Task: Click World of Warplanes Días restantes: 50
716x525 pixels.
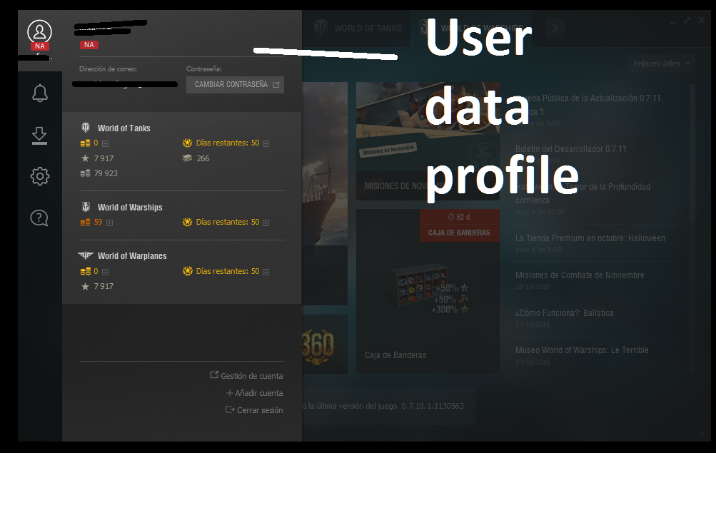Action: coord(228,271)
